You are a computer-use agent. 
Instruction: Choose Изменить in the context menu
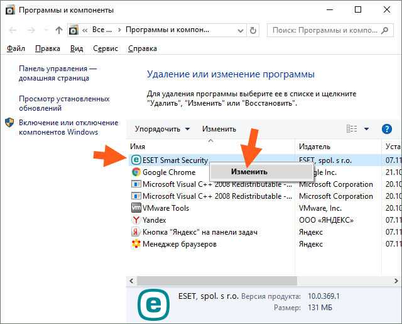pyautogui.click(x=261, y=172)
